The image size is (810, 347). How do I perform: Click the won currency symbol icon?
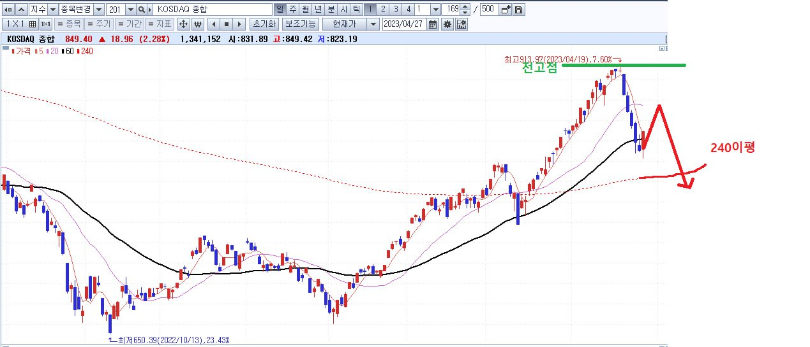pyautogui.click(x=197, y=24)
